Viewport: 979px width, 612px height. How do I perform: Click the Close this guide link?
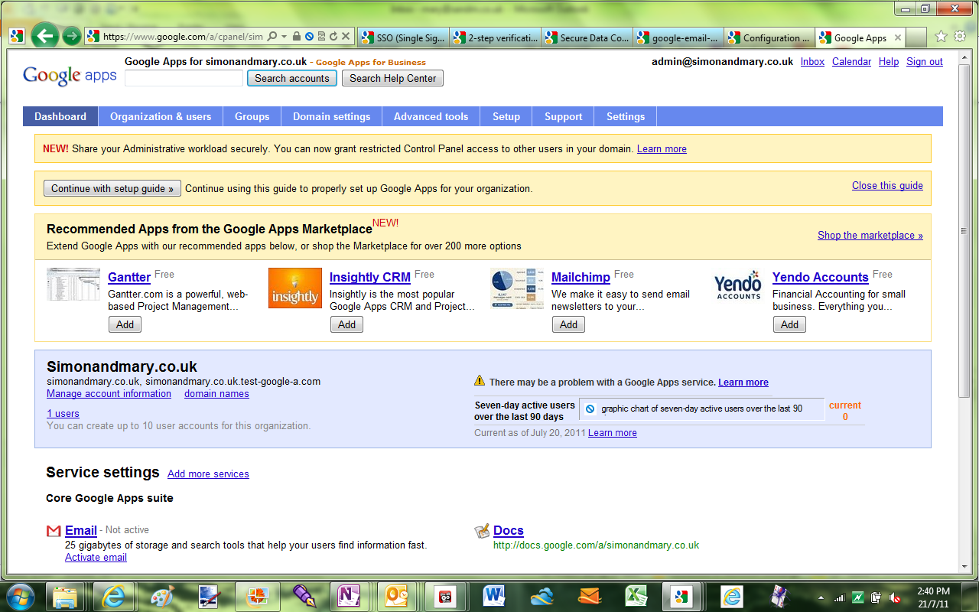pos(887,185)
